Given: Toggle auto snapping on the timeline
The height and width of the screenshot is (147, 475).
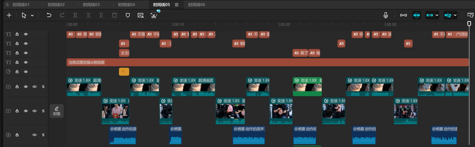Looking at the screenshot, I should (417, 15).
